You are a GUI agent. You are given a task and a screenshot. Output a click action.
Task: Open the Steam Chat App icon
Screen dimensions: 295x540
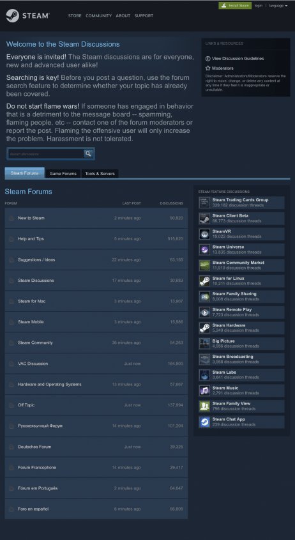pos(204,422)
